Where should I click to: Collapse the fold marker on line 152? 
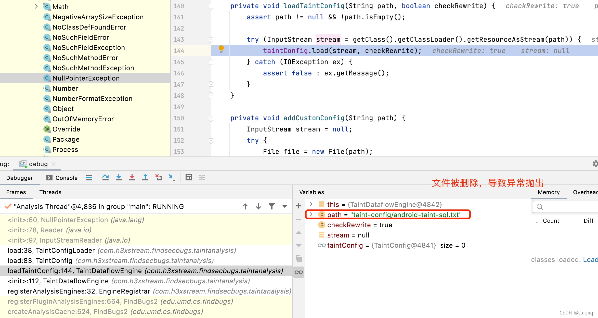click(x=211, y=141)
